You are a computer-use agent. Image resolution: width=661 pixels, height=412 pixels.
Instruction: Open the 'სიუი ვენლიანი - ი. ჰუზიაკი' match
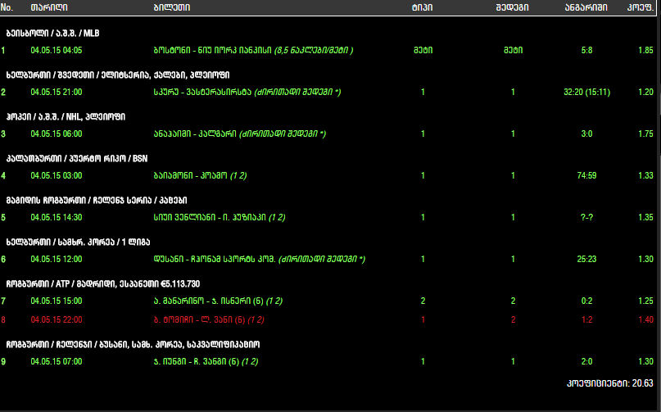[220, 217]
